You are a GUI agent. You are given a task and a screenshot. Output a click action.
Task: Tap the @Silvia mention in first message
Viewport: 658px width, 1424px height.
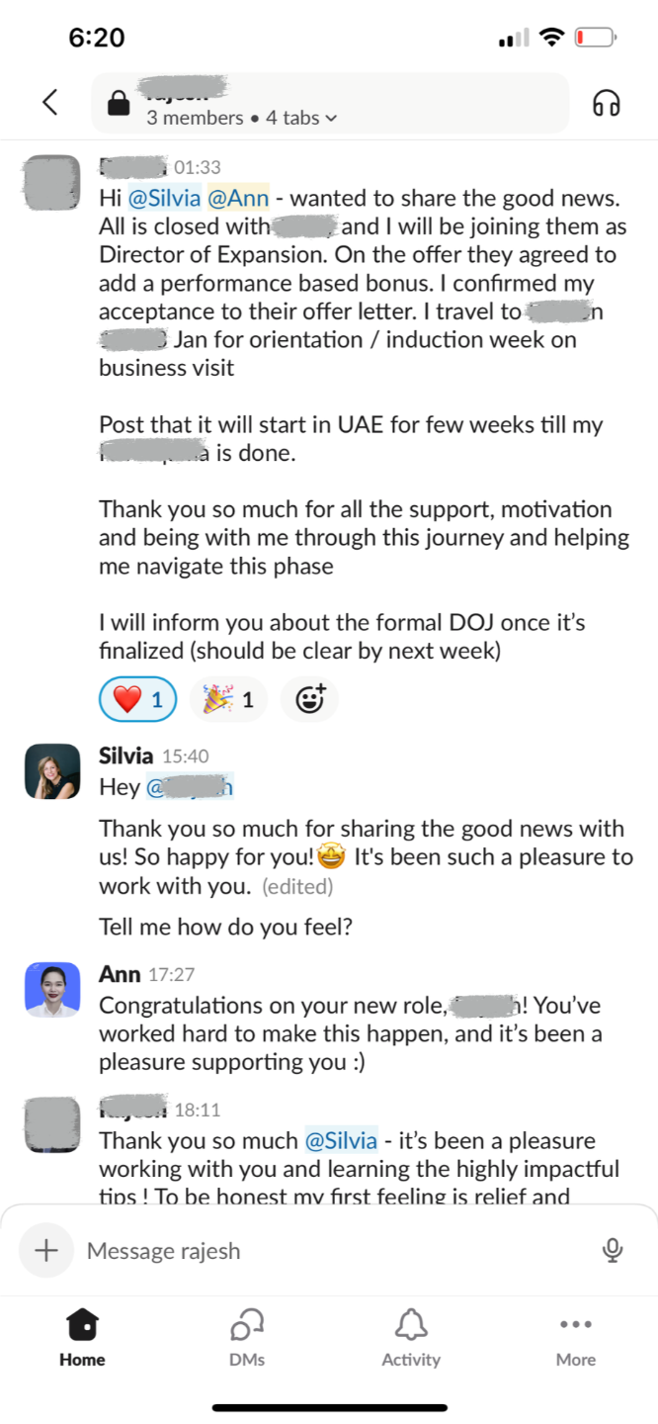pyautogui.click(x=164, y=198)
